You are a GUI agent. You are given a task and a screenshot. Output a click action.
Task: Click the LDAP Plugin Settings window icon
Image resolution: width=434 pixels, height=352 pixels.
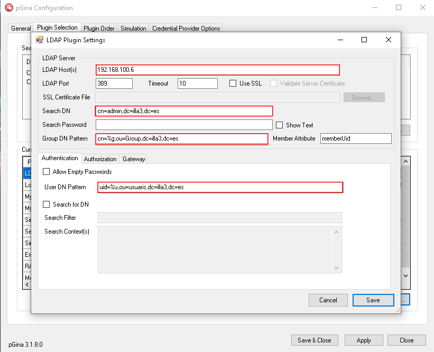40,40
